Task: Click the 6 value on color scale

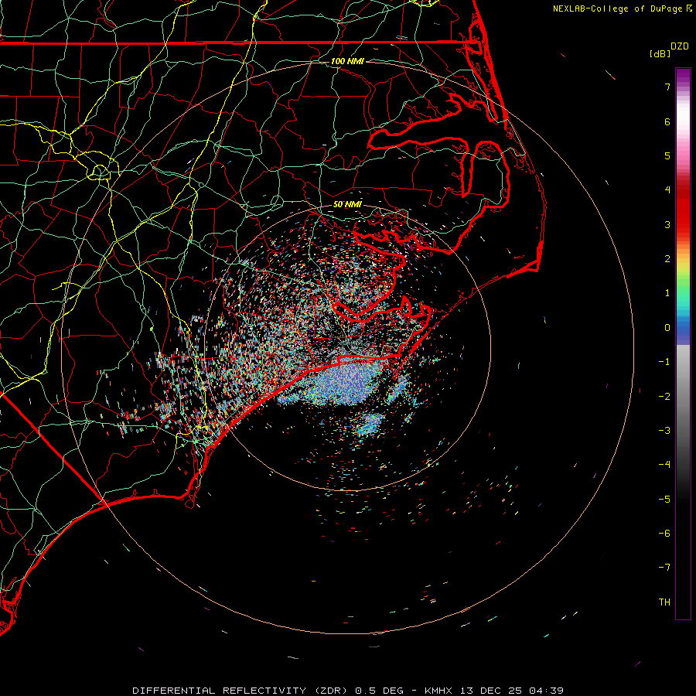Action: coord(667,122)
